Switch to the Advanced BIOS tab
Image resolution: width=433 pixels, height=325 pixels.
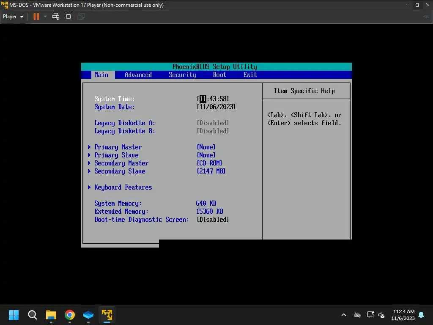(138, 74)
